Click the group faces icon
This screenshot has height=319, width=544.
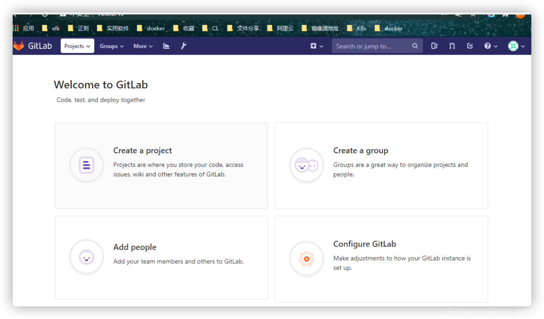[x=306, y=165]
